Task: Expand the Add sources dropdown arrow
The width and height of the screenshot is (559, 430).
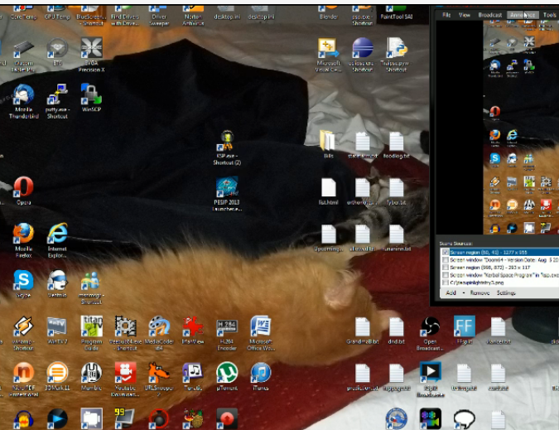Action: (464, 293)
